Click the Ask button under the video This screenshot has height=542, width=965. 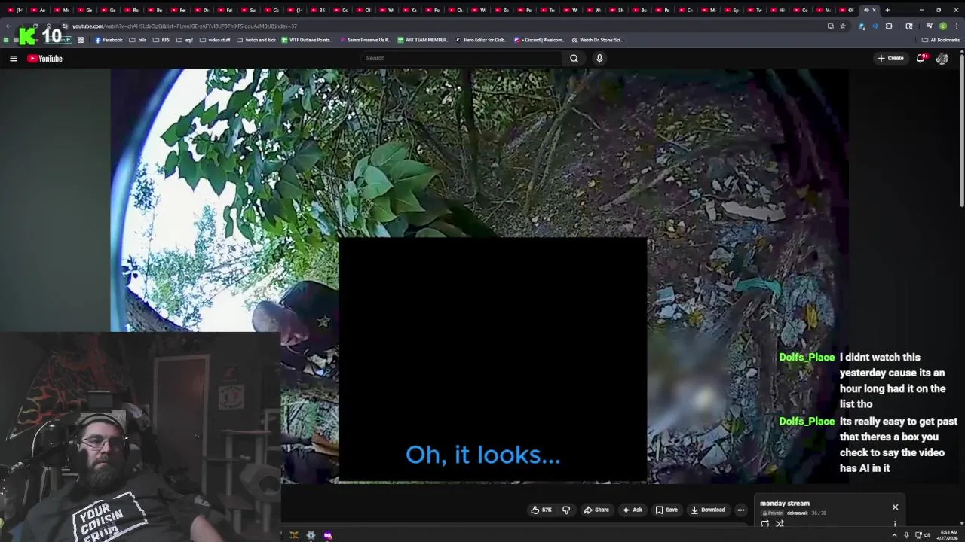(x=632, y=510)
